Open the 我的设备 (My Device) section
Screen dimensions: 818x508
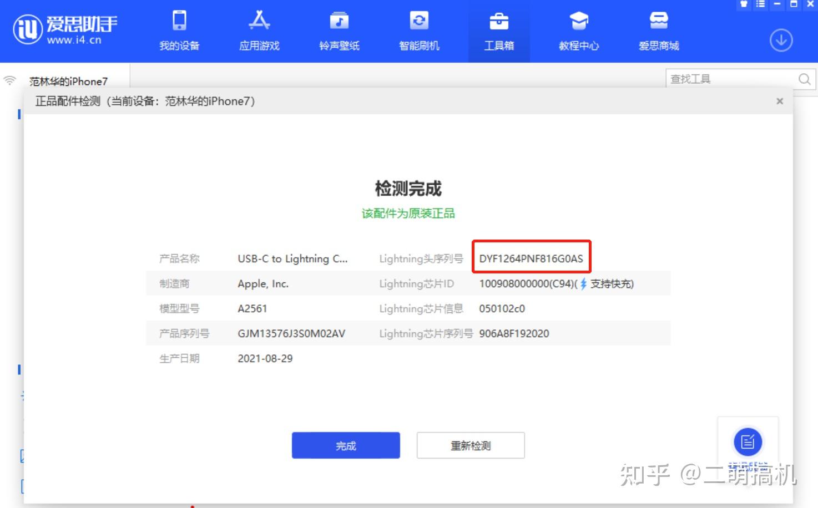pyautogui.click(x=179, y=31)
